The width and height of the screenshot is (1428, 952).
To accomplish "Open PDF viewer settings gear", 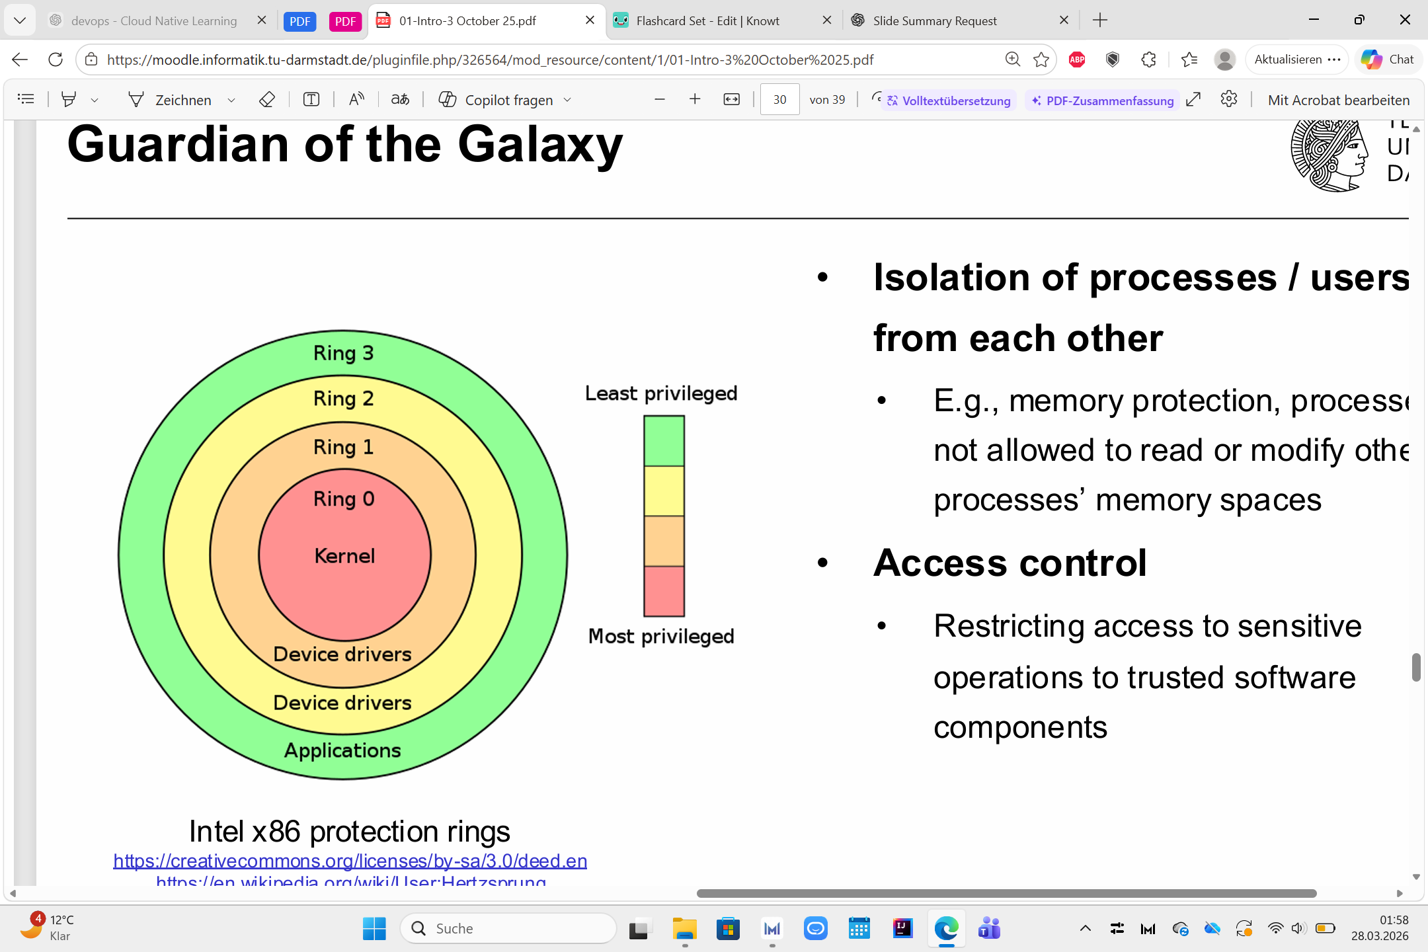I will (1228, 100).
